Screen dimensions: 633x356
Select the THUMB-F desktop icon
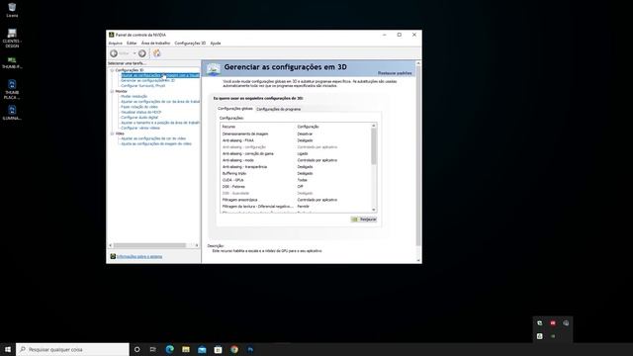pyautogui.click(x=12, y=62)
